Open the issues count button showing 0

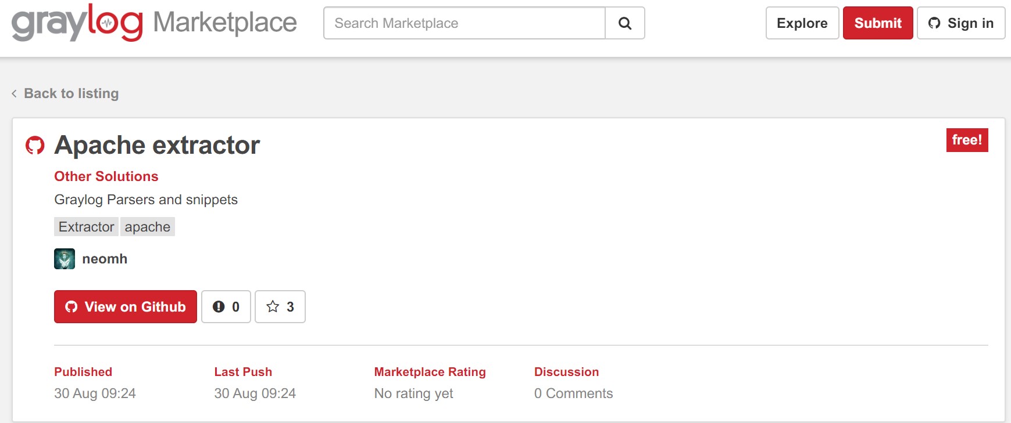click(226, 306)
